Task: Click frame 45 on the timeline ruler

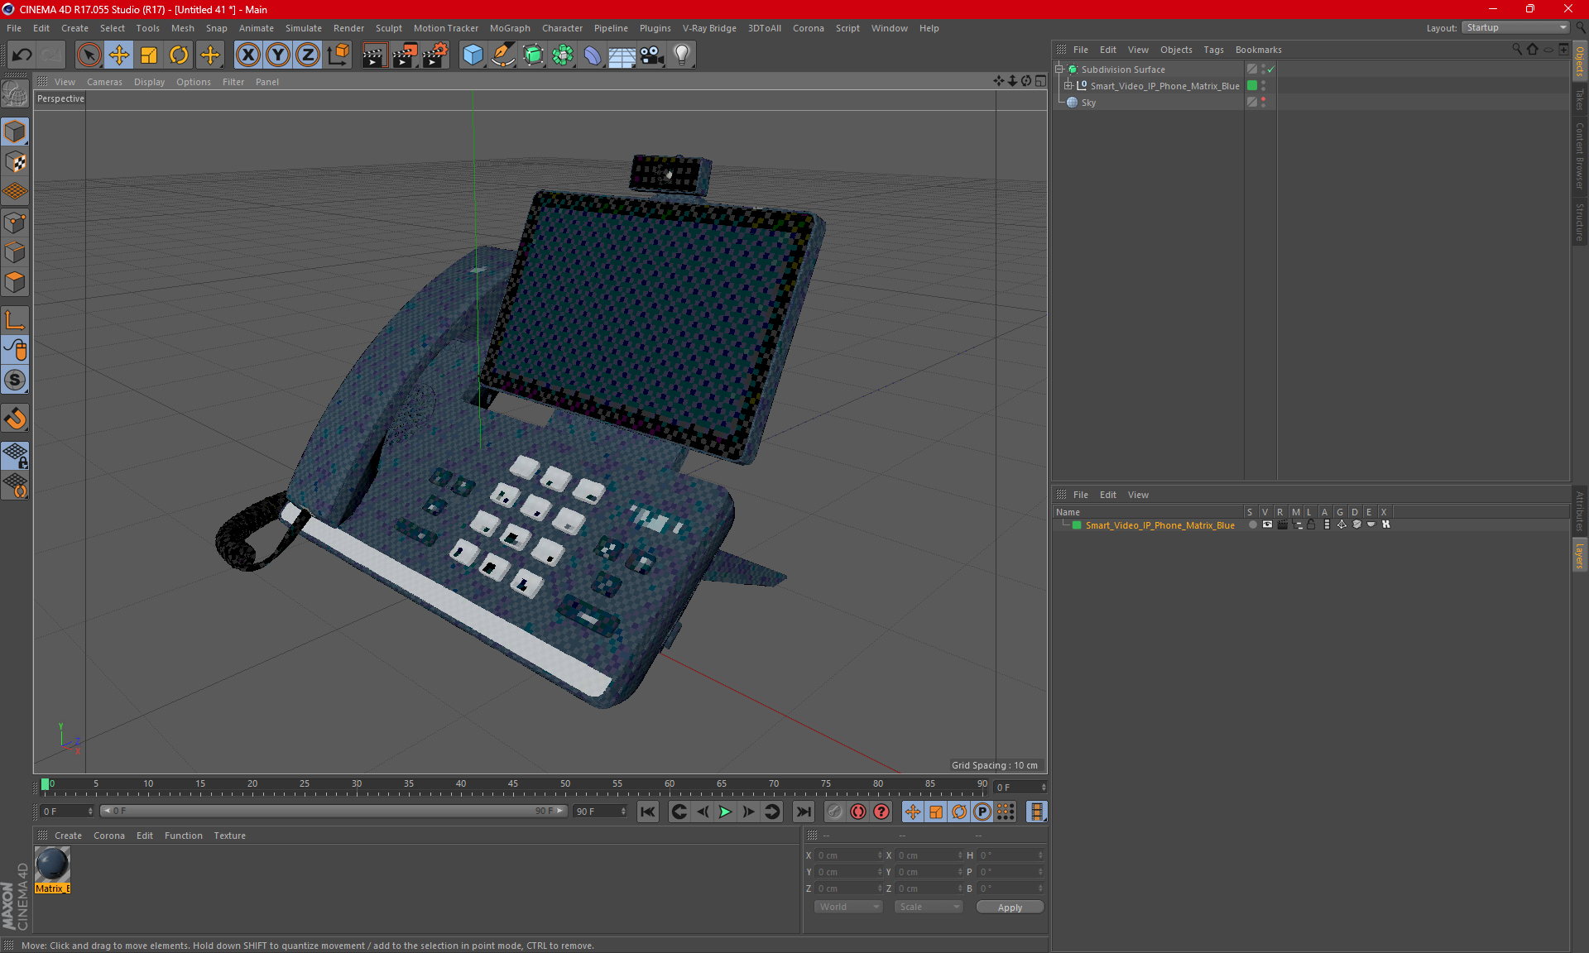Action: [x=513, y=786]
